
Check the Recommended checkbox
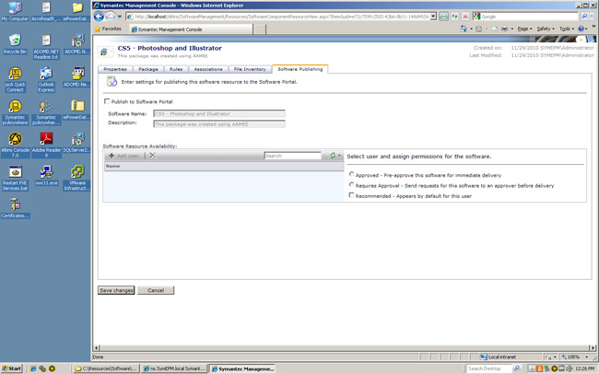[351, 195]
